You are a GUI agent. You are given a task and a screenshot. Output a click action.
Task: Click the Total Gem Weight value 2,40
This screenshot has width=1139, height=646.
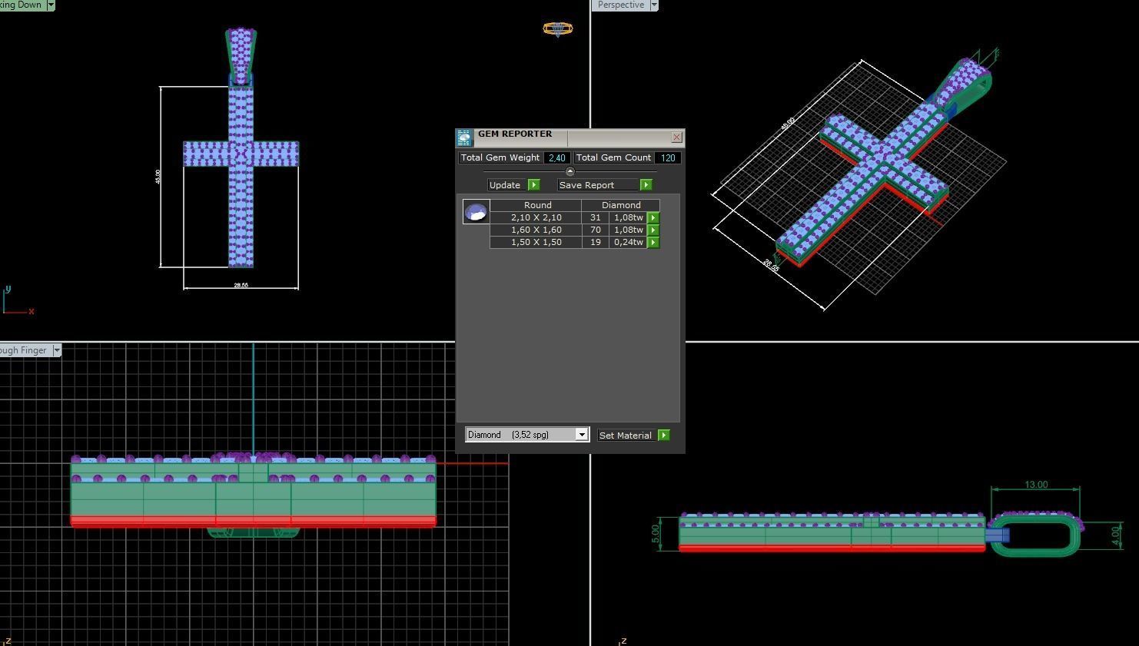[x=556, y=157]
